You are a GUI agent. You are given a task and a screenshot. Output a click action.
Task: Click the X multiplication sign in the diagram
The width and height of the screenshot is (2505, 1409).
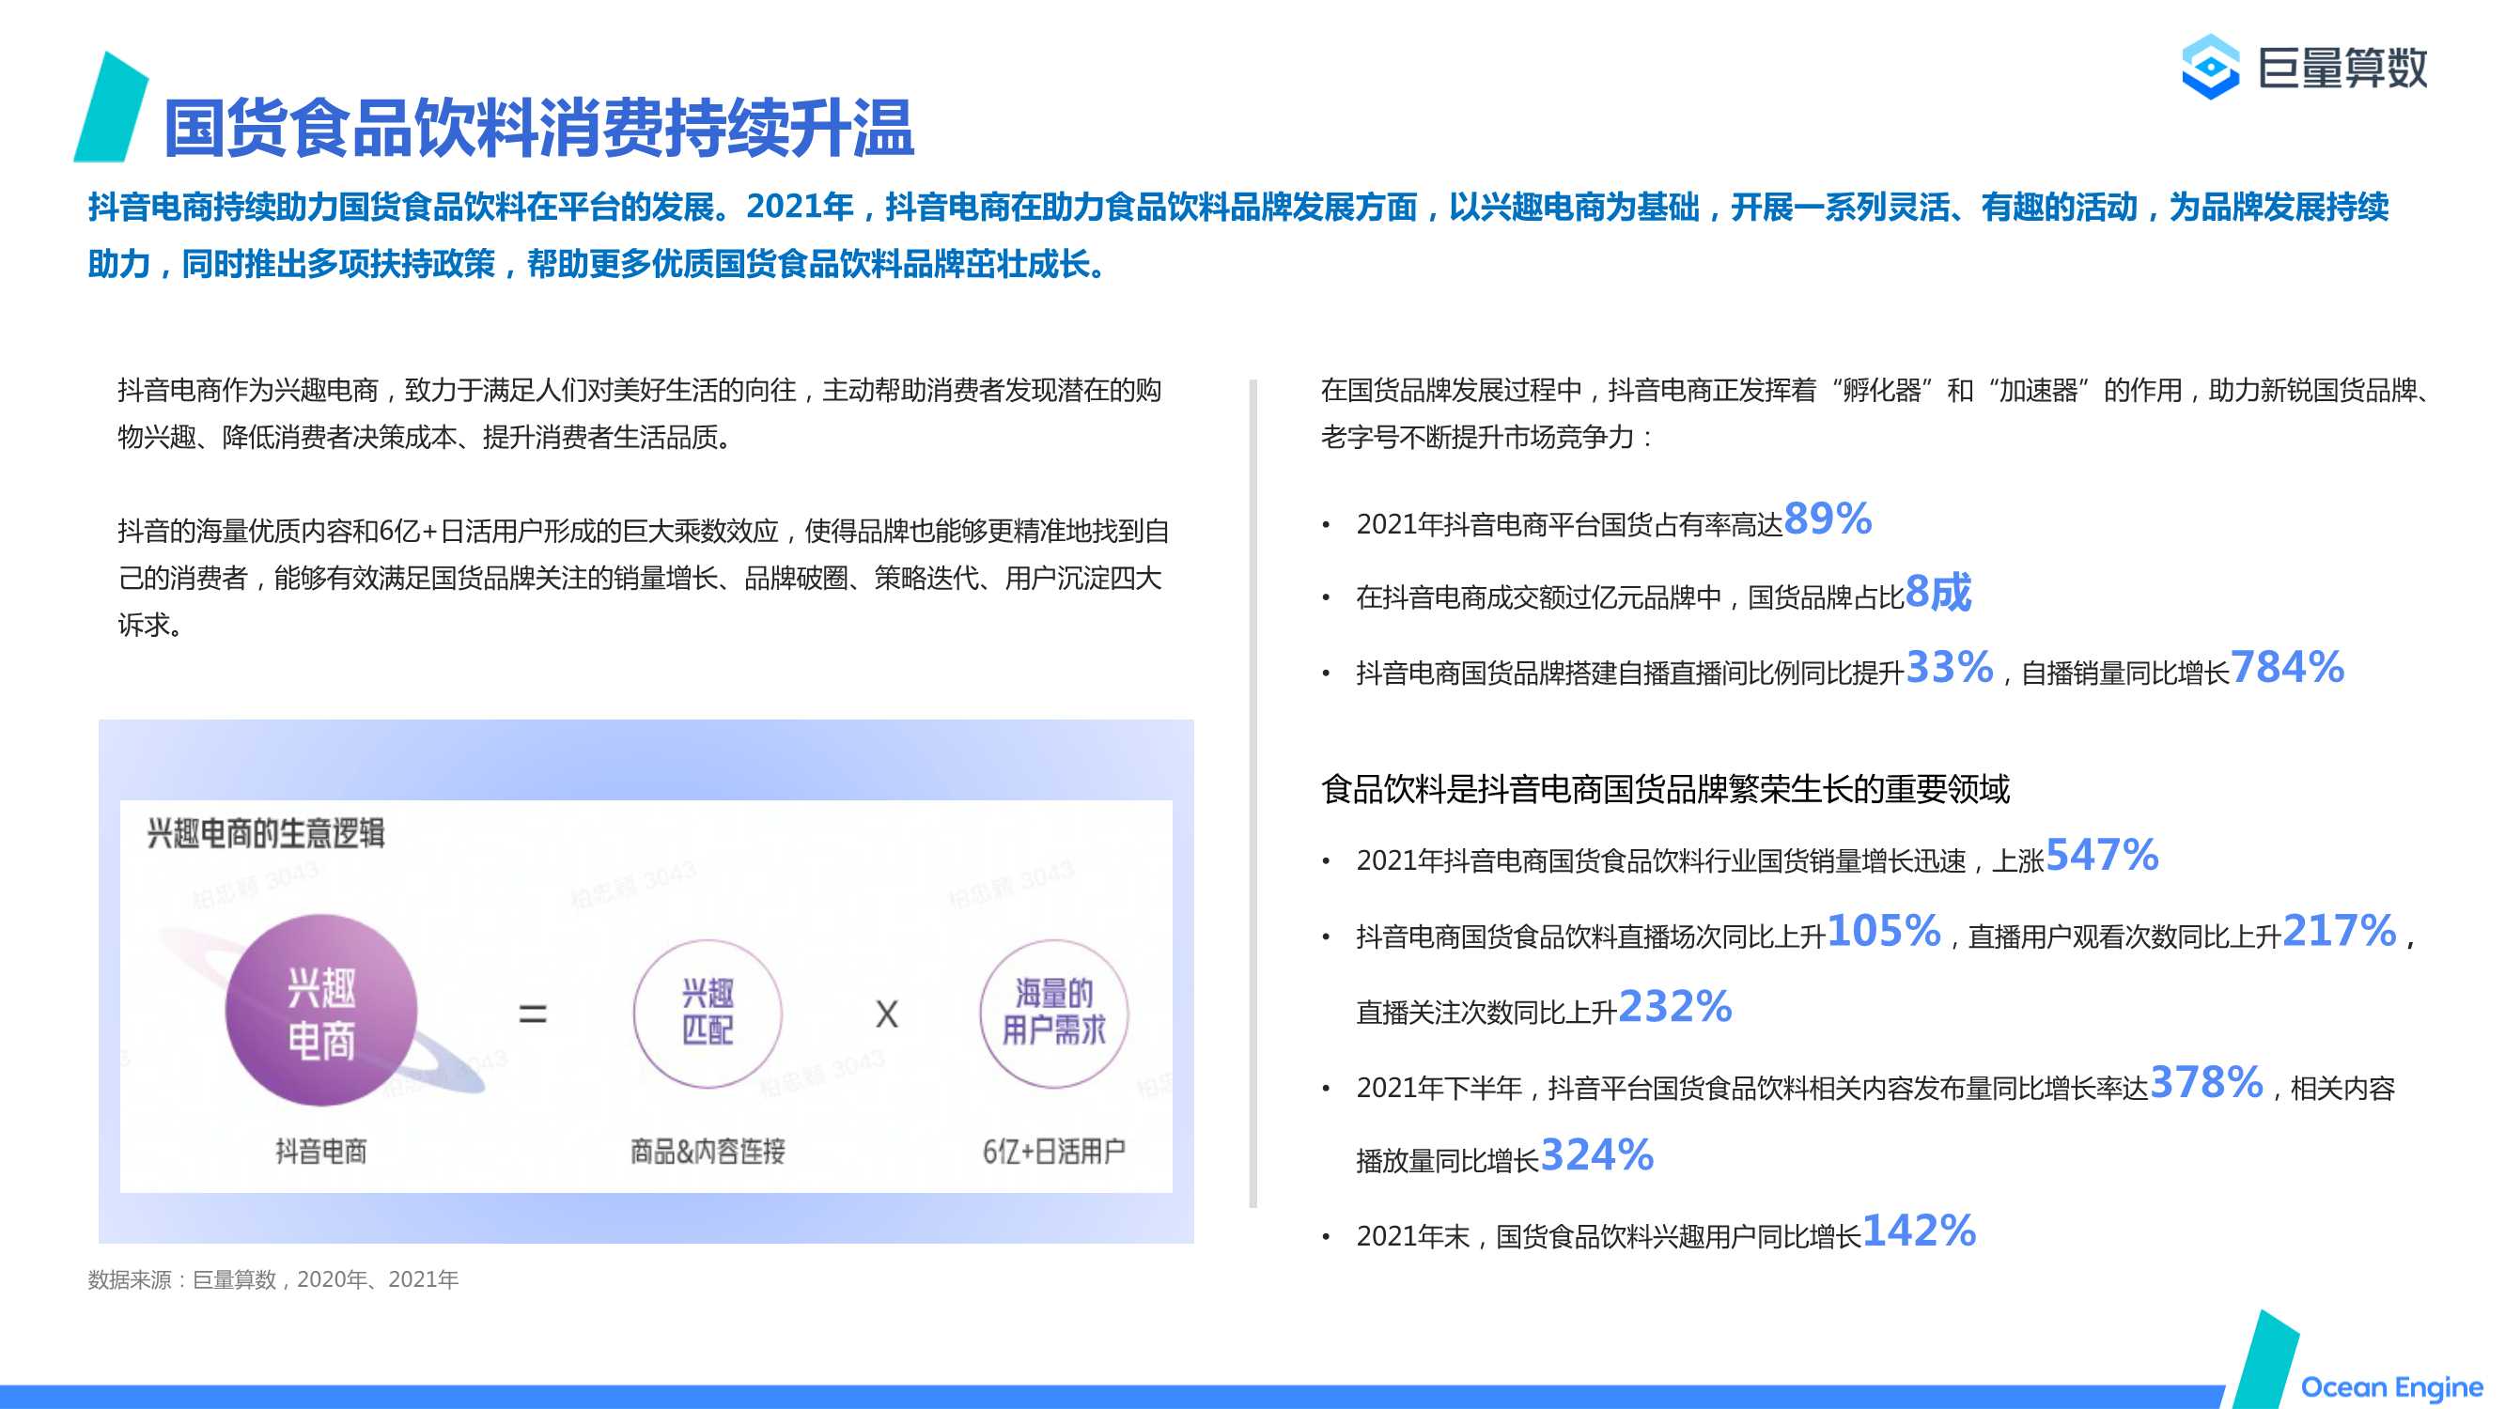click(886, 1014)
